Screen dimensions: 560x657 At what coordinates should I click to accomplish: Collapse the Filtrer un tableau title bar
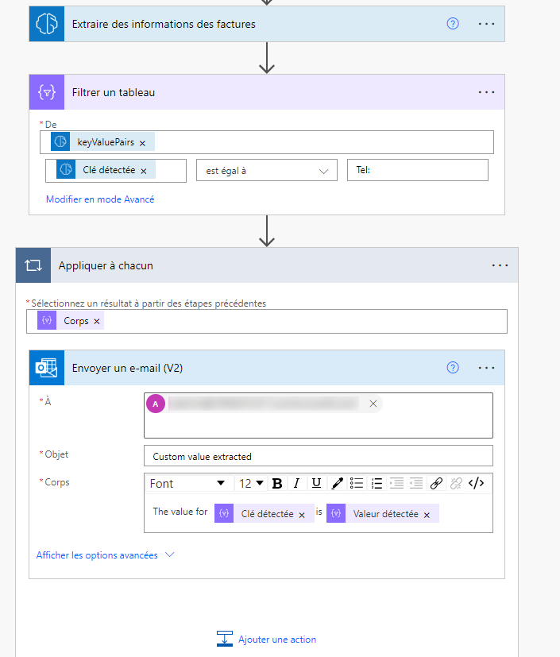(x=267, y=92)
